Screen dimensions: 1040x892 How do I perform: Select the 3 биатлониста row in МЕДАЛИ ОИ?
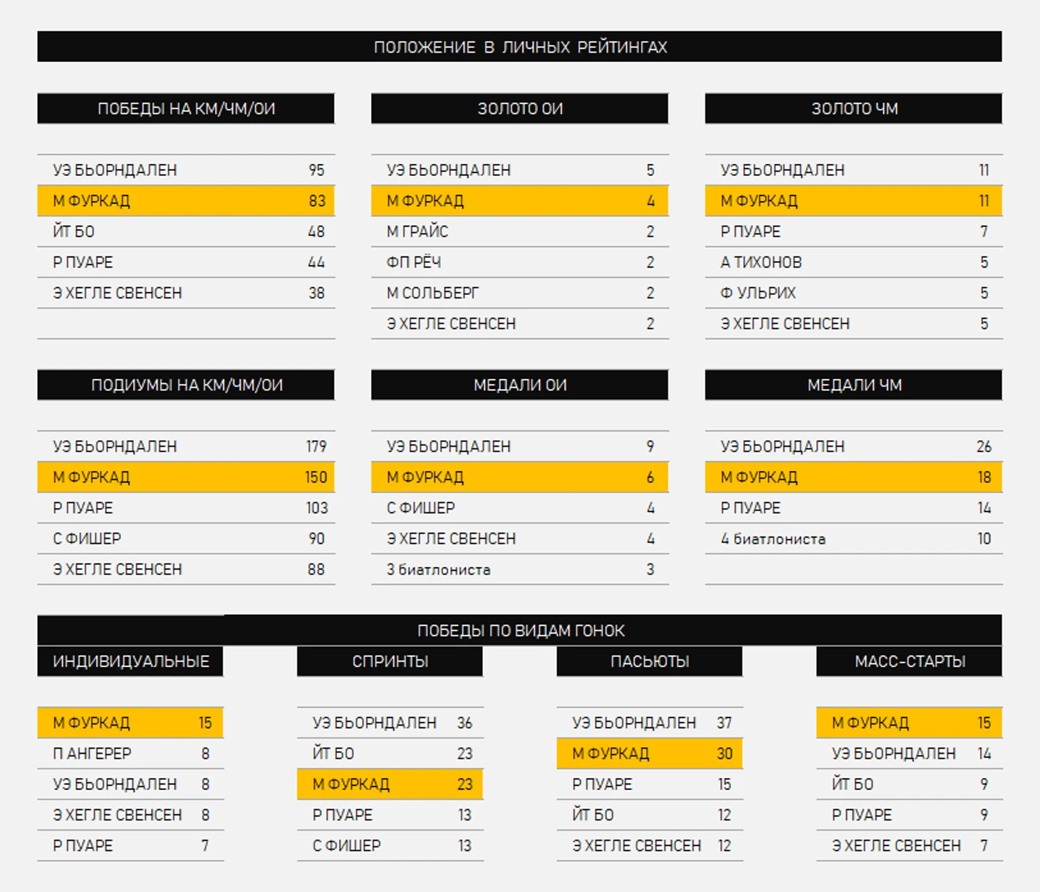click(520, 569)
